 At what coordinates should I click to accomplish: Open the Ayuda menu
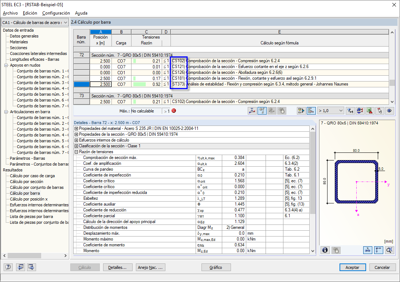81,13
